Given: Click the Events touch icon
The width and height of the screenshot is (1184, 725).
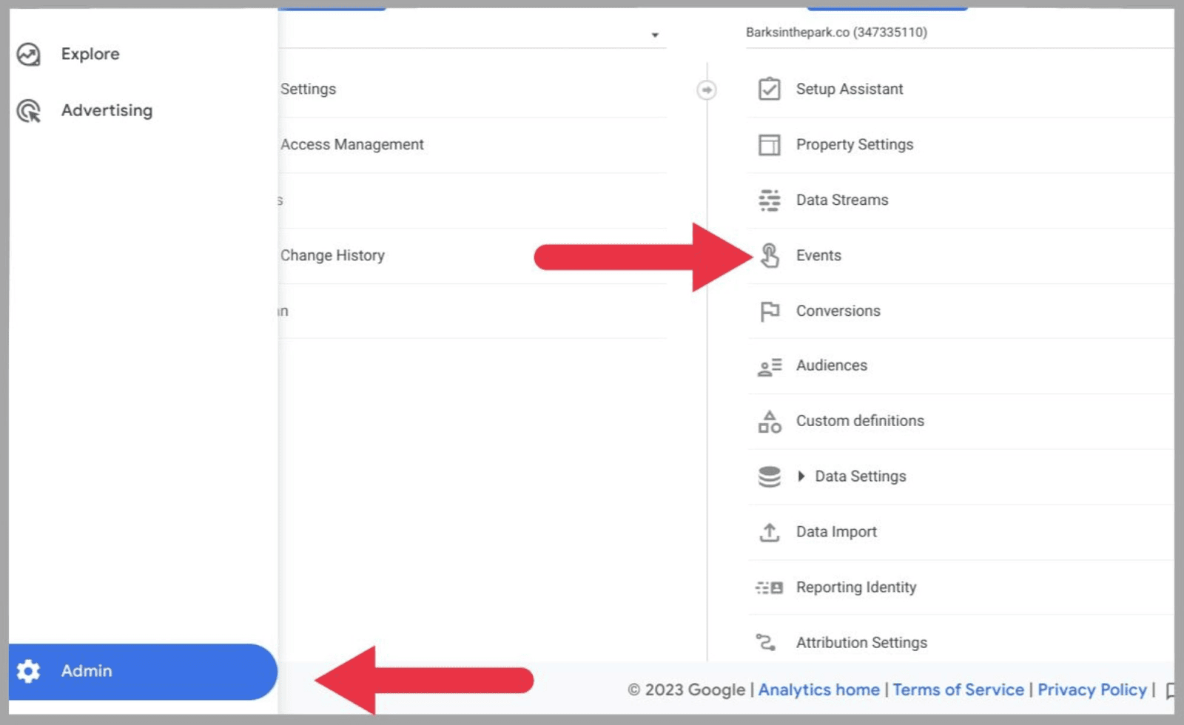Looking at the screenshot, I should pyautogui.click(x=770, y=255).
